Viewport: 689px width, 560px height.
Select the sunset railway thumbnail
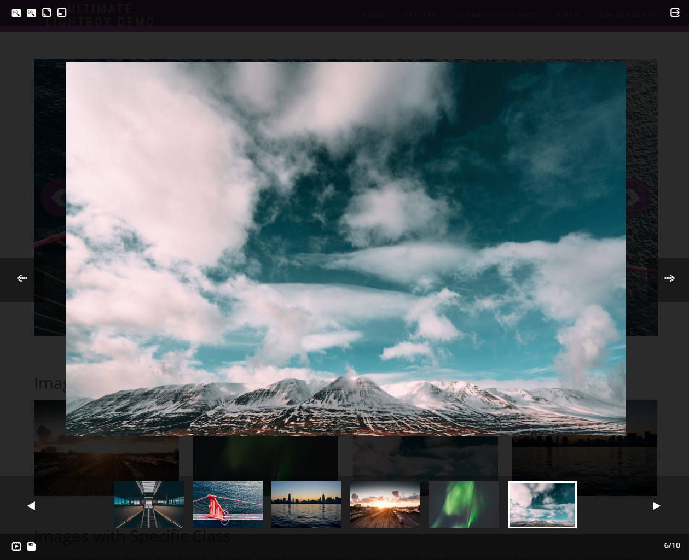pos(385,504)
